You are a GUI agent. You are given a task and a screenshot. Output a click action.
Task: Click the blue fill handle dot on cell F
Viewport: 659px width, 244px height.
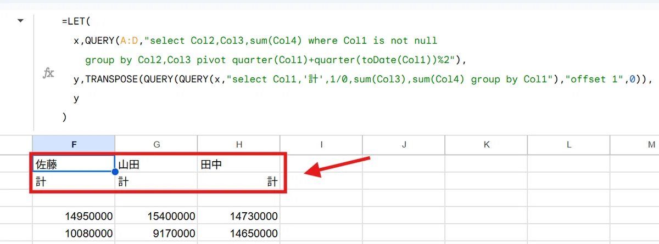click(115, 172)
